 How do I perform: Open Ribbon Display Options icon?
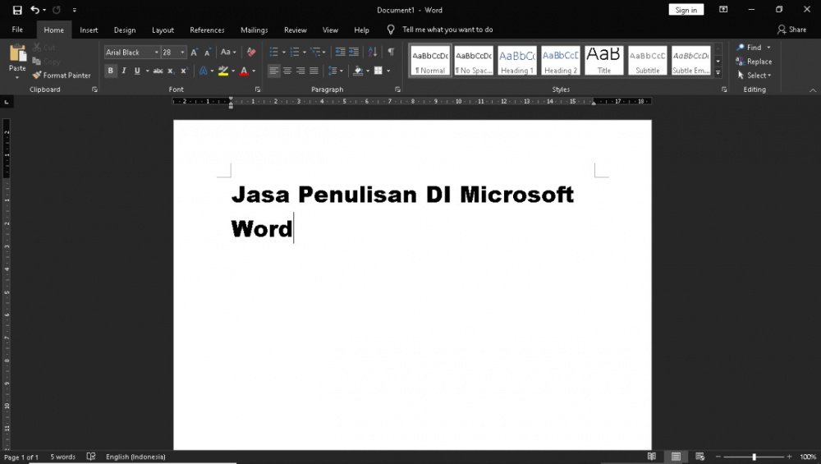click(x=723, y=9)
